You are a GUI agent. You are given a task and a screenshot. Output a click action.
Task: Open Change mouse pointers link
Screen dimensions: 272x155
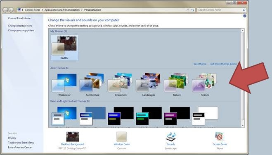(21, 30)
